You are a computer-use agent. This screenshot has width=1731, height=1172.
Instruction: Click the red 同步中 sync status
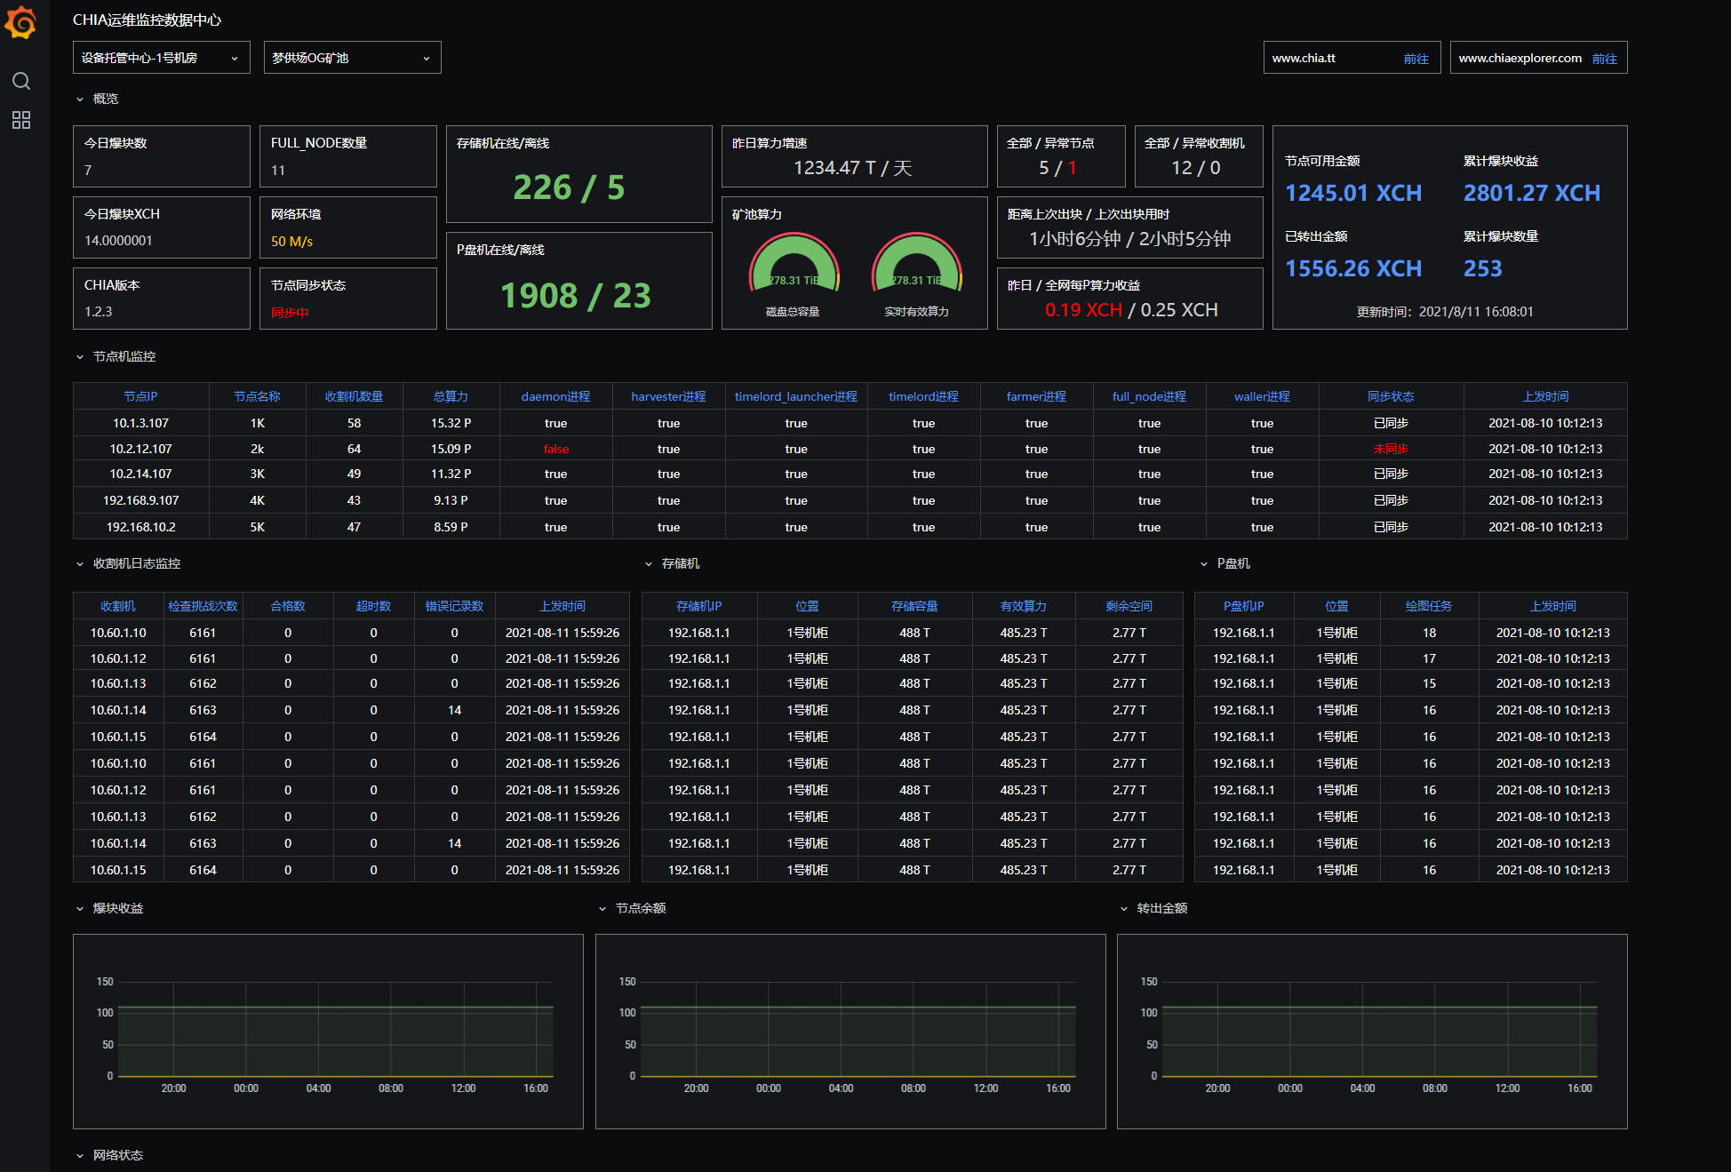coord(290,313)
